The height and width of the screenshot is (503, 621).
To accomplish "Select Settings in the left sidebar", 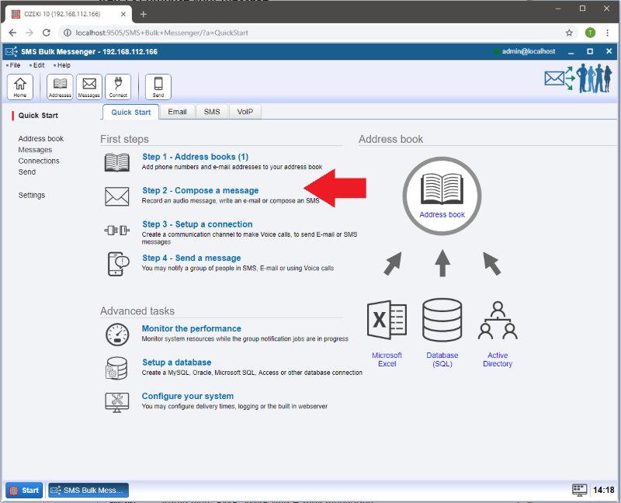I will pyautogui.click(x=32, y=195).
